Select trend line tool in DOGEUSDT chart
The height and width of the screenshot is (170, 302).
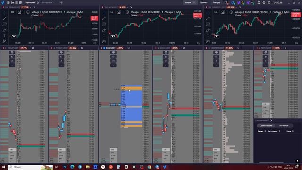pyautogui.click(x=104, y=18)
